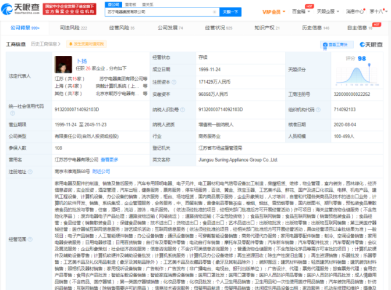Select the 查关系 search tab

148,5
